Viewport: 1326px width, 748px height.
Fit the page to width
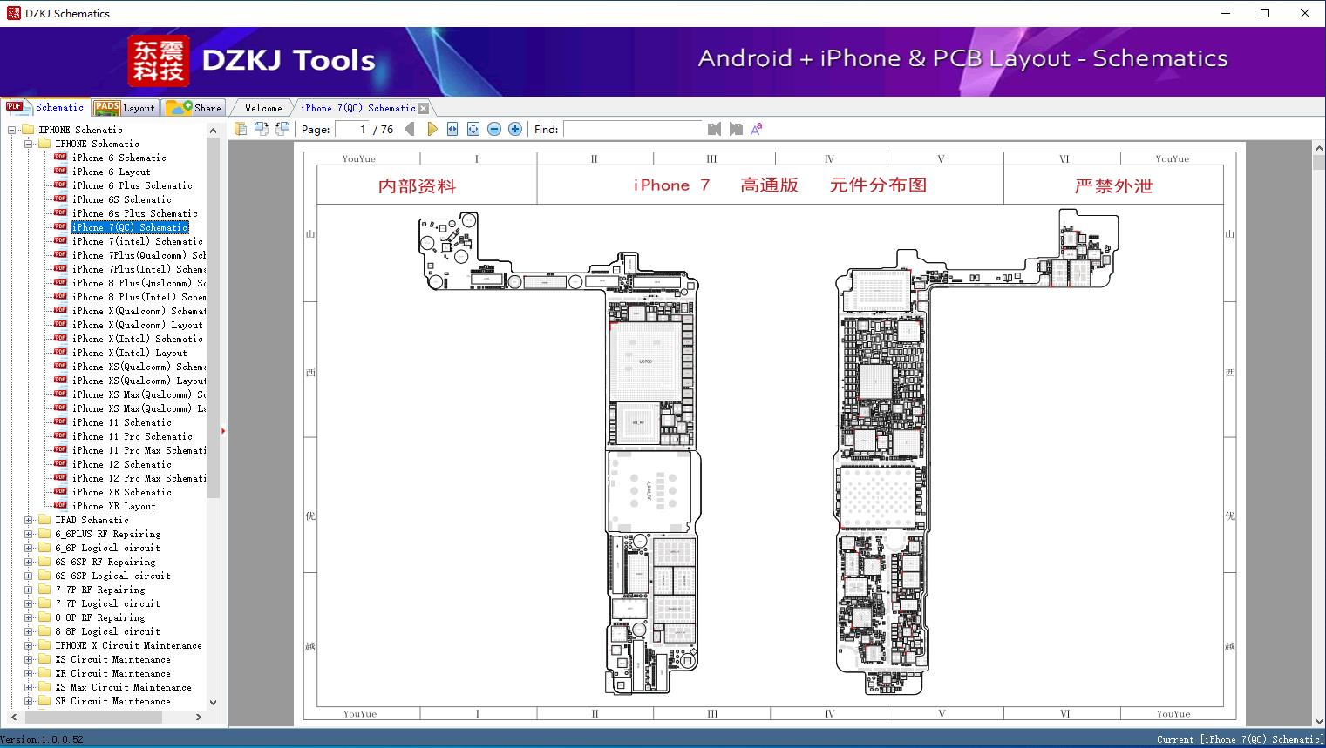(x=452, y=129)
